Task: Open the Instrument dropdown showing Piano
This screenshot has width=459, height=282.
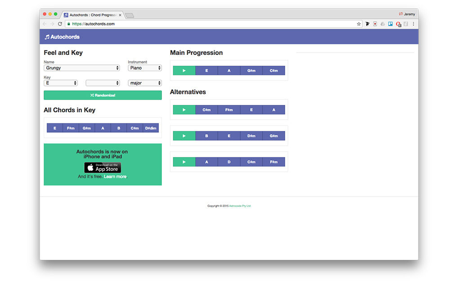Action: 144,68
